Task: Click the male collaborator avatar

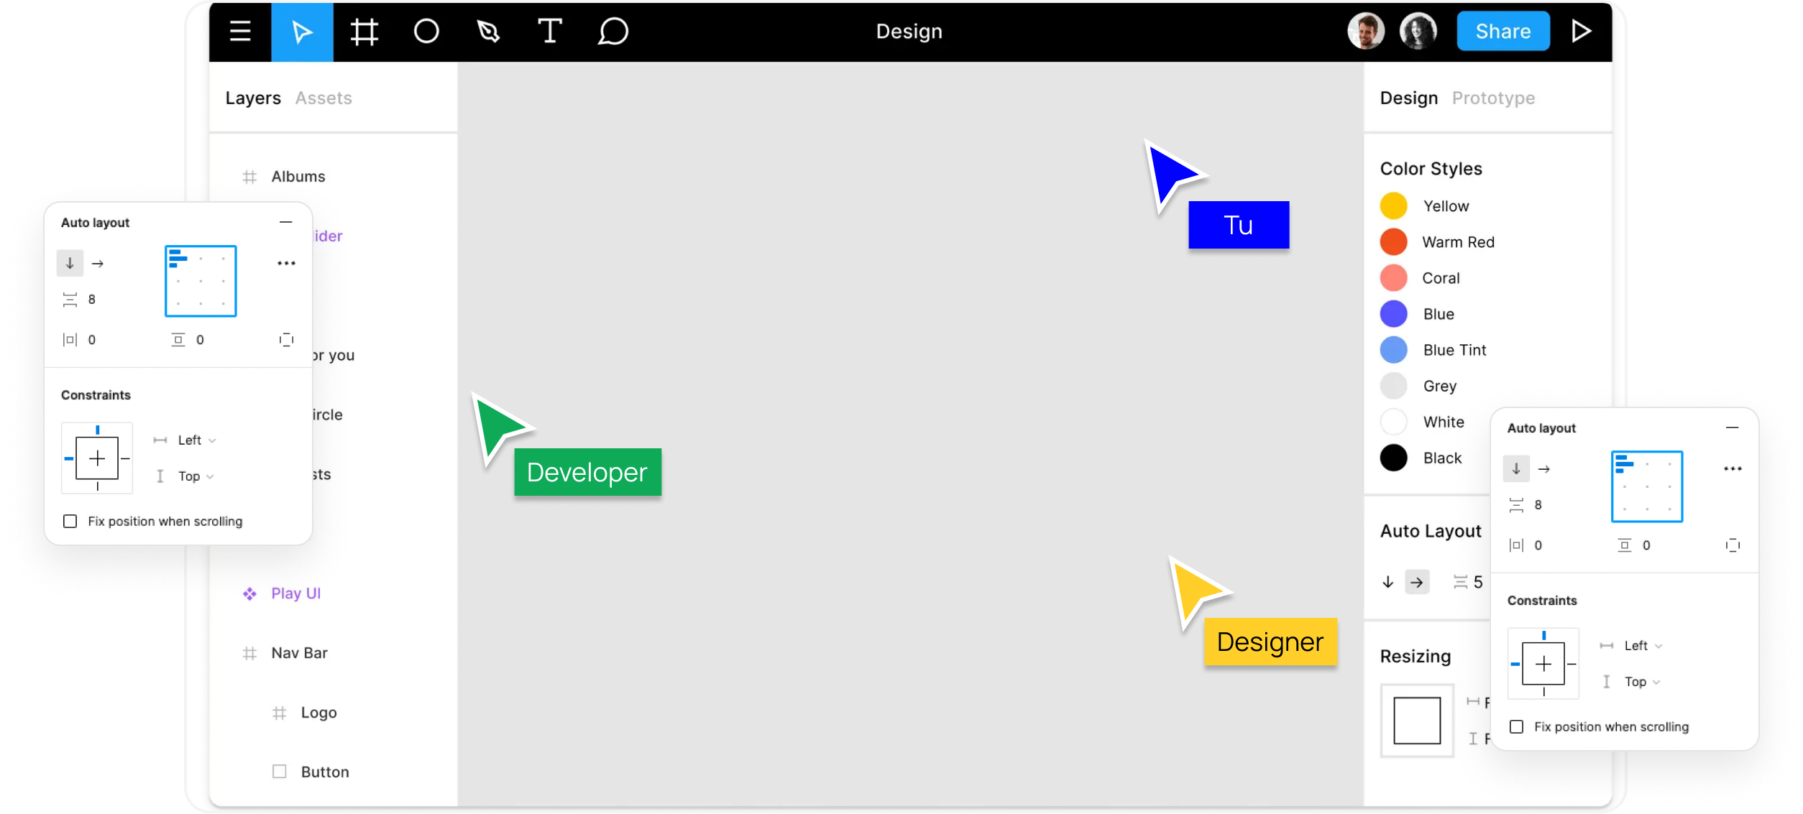Action: [x=1366, y=32]
